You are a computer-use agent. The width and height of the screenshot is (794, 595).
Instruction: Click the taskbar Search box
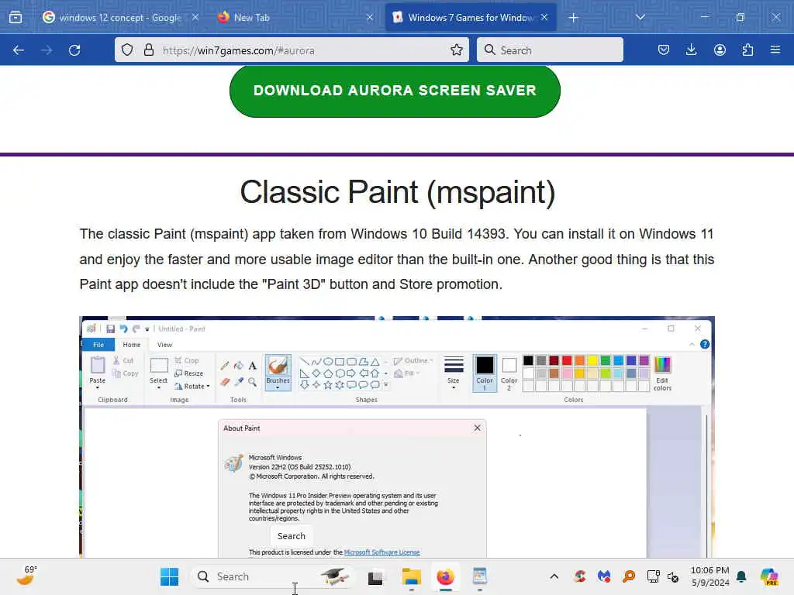(x=271, y=576)
